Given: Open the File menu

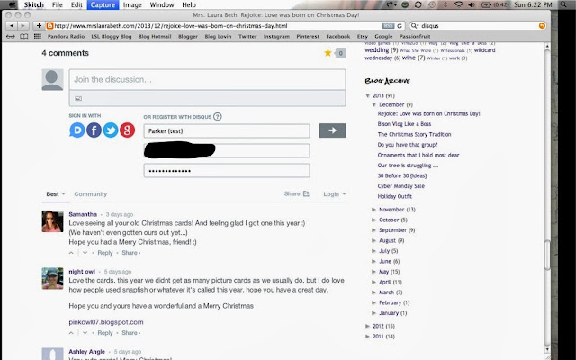Looking at the screenshot, I should [x=58, y=4].
